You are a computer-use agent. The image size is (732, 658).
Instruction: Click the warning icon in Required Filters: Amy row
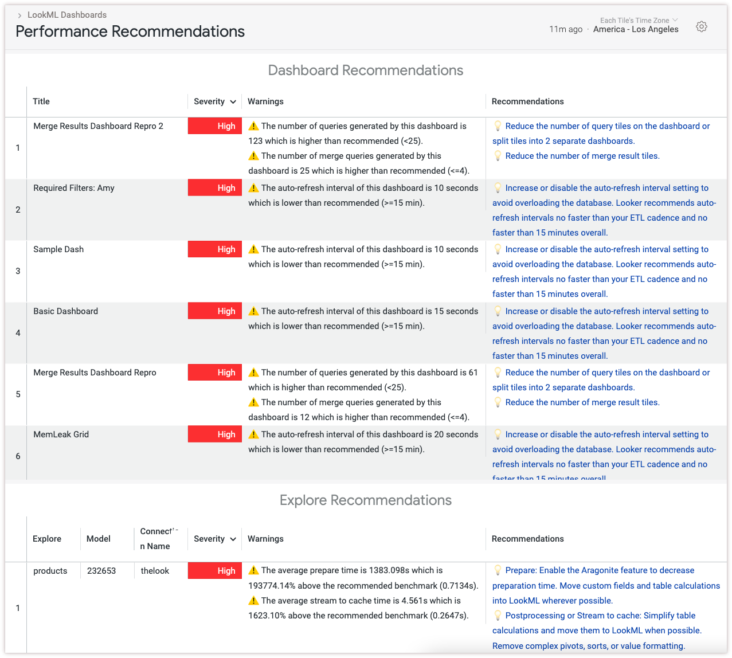(253, 188)
